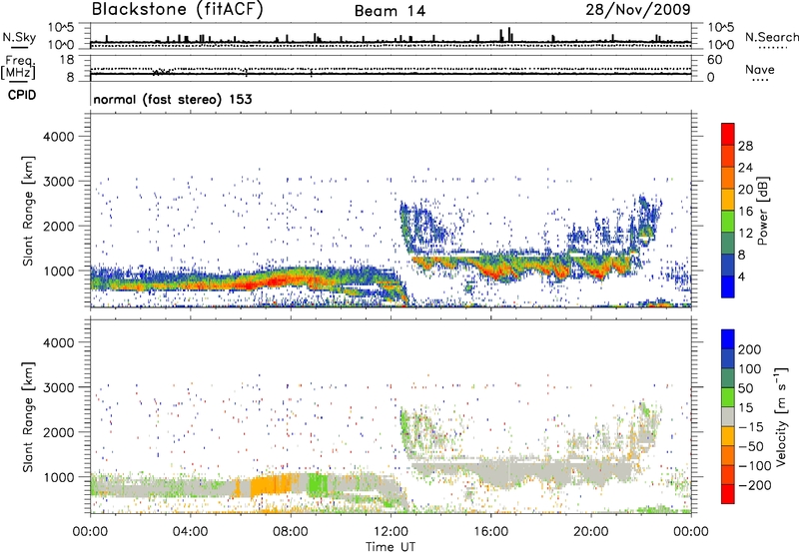Select the CPID row label
Image resolution: width=799 pixels, height=553 pixels.
point(22,95)
